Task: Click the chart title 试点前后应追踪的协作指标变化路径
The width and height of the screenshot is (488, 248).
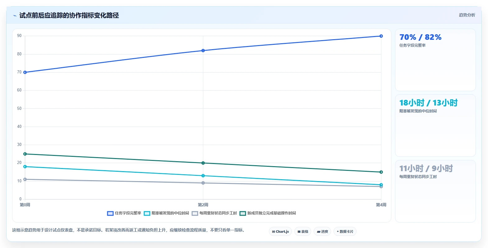Action: (x=69, y=16)
